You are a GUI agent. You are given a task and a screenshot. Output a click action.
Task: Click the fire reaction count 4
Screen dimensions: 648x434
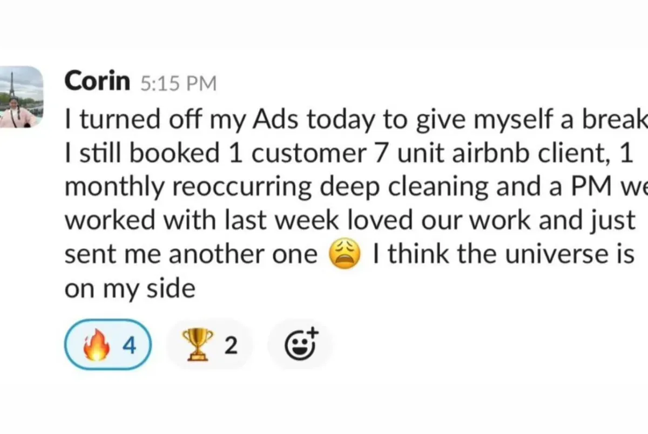pos(129,345)
